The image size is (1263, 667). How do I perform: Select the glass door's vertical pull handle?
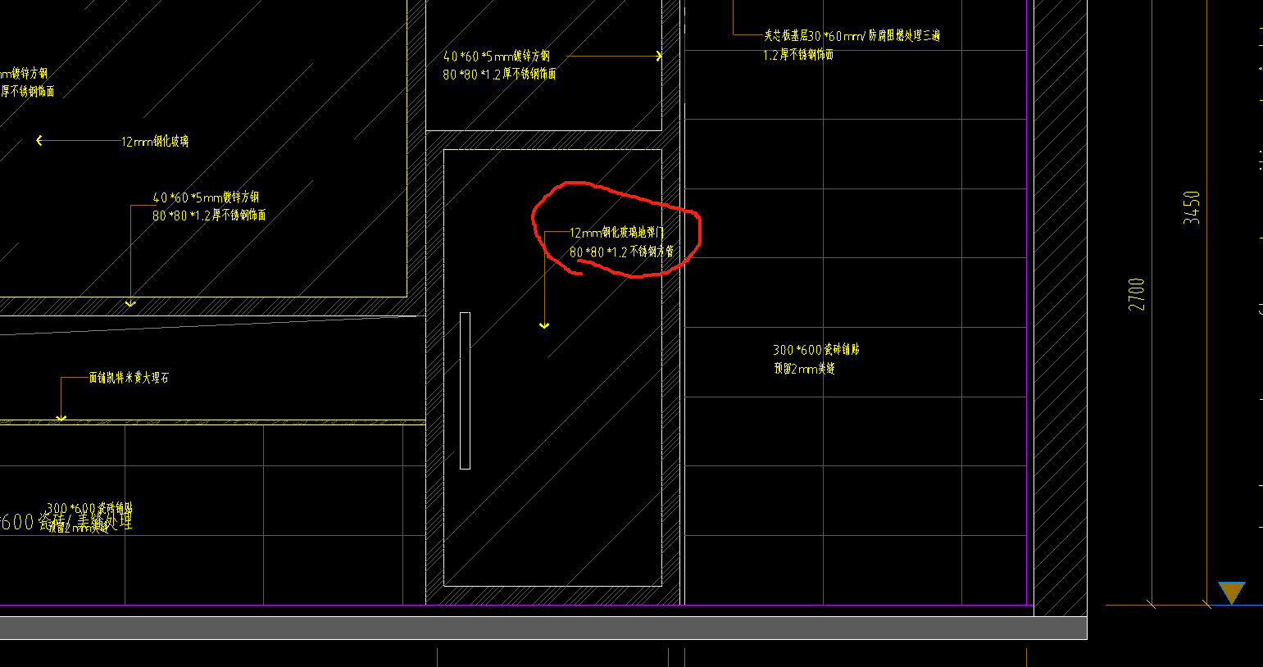[x=465, y=390]
